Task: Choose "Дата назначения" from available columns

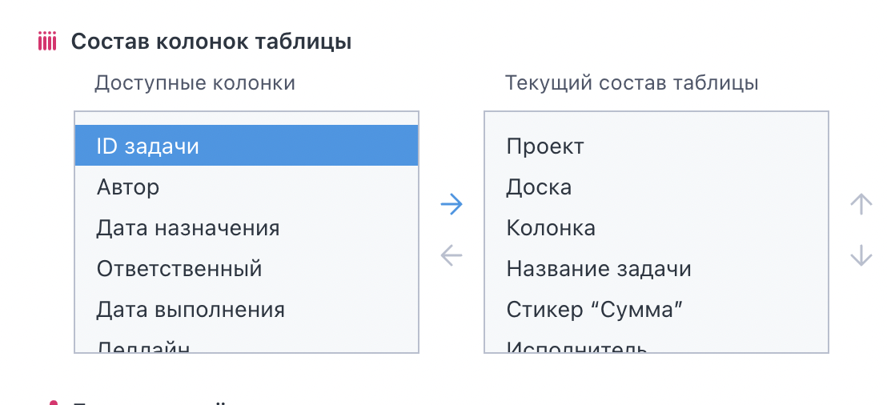Action: [x=247, y=228]
